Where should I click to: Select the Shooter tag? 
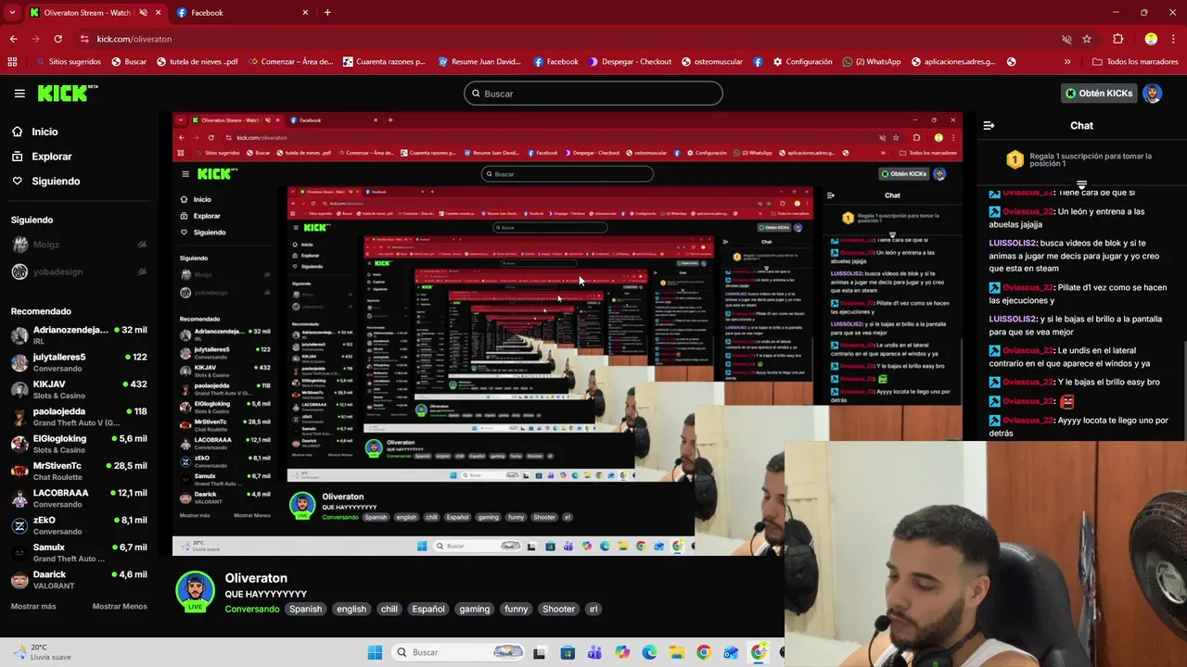(x=558, y=609)
